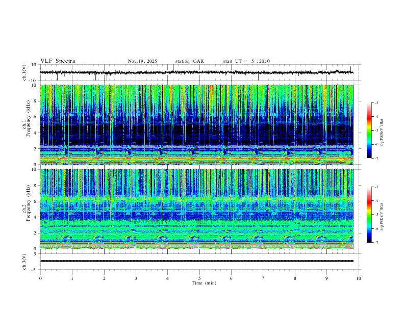Click the upper color scale bar for ch.1

point(369,131)
